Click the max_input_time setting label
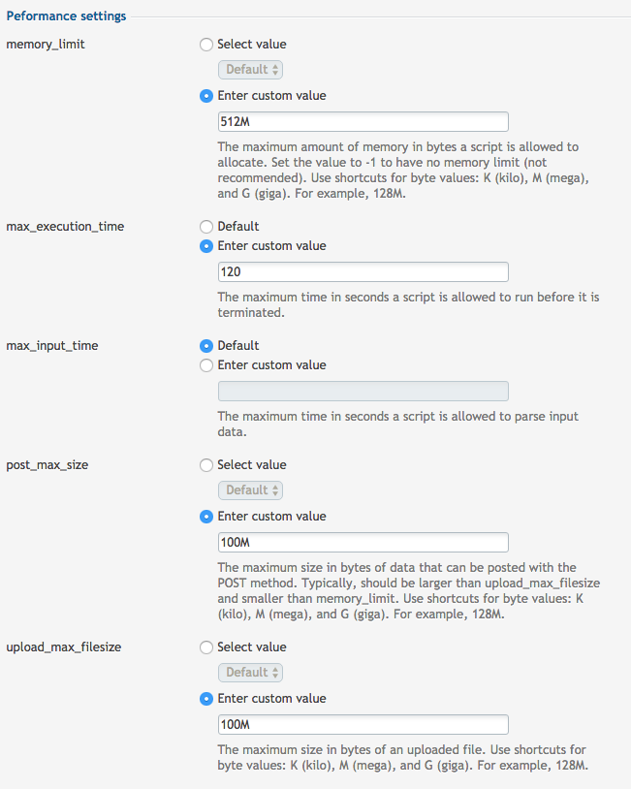This screenshot has height=789, width=631. click(x=52, y=346)
